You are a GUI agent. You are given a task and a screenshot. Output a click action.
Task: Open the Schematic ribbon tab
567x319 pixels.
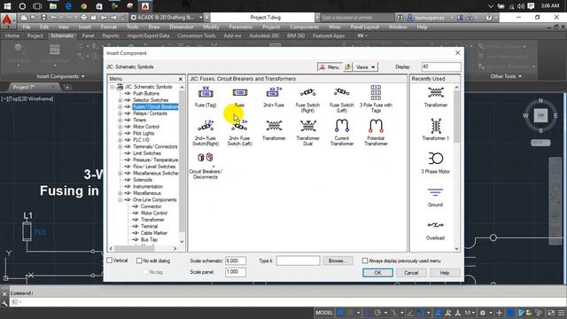62,35
